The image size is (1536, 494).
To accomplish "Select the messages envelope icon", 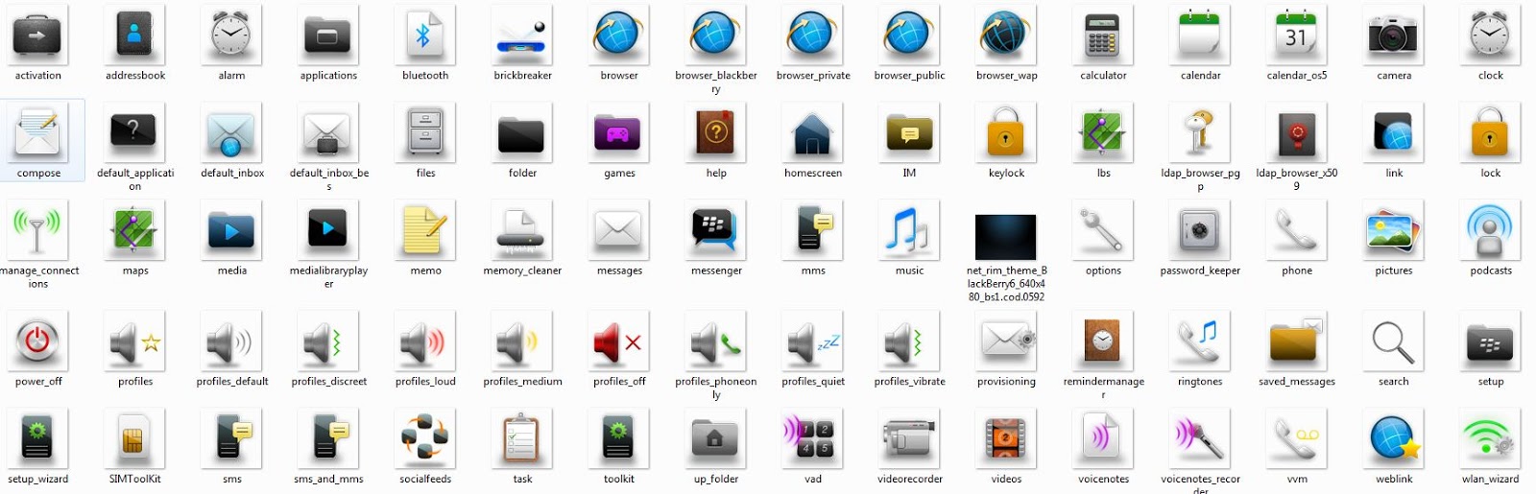I will pyautogui.click(x=619, y=231).
